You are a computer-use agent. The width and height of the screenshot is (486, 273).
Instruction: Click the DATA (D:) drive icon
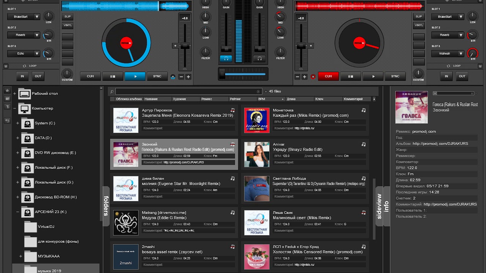click(x=27, y=138)
